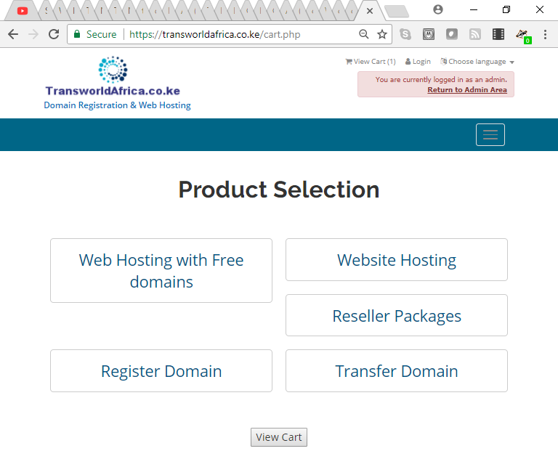The width and height of the screenshot is (558, 459).
Task: Open the Skype extension icon
Action: click(405, 34)
